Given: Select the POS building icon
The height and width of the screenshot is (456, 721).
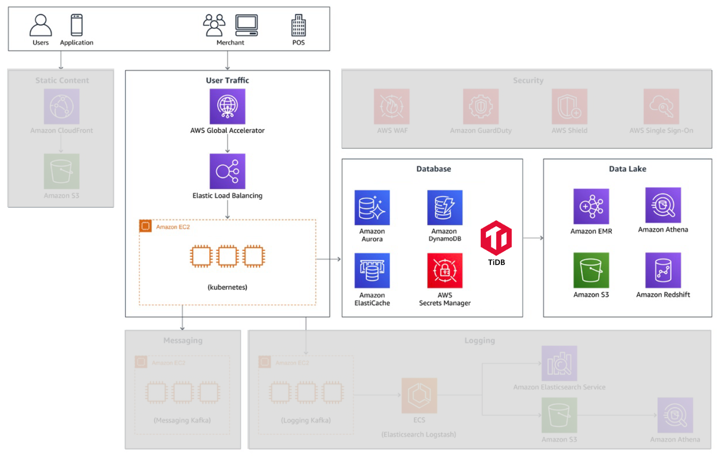Looking at the screenshot, I should [298, 25].
